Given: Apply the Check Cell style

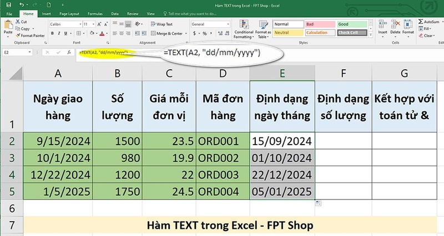Looking at the screenshot, I should [x=352, y=33].
